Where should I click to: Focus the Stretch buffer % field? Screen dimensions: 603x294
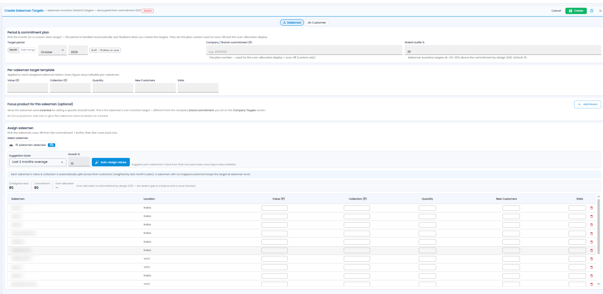503,50
